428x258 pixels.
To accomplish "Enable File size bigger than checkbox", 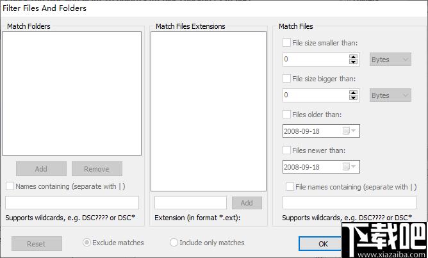I will (286, 79).
